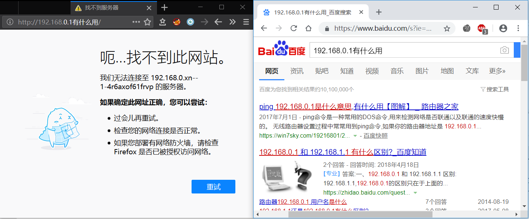This screenshot has height=219, width=529.
Task: Click the greyed Firefox forward arrow
Action: 204,22
